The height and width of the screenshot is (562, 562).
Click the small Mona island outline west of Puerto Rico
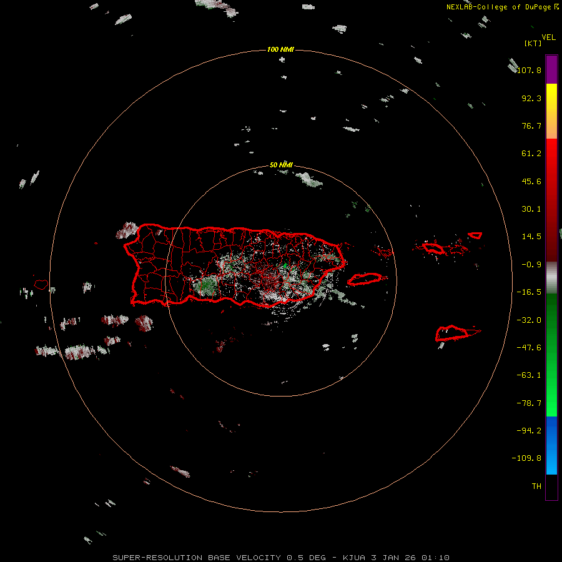[41, 285]
